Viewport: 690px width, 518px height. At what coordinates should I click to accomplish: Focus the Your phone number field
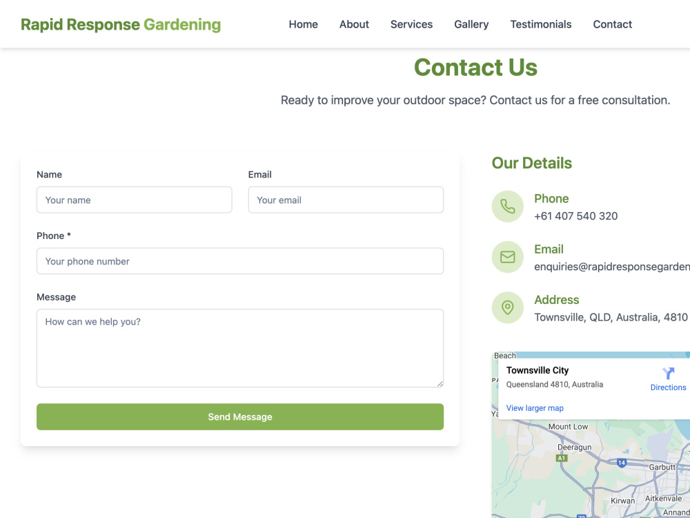pyautogui.click(x=240, y=261)
